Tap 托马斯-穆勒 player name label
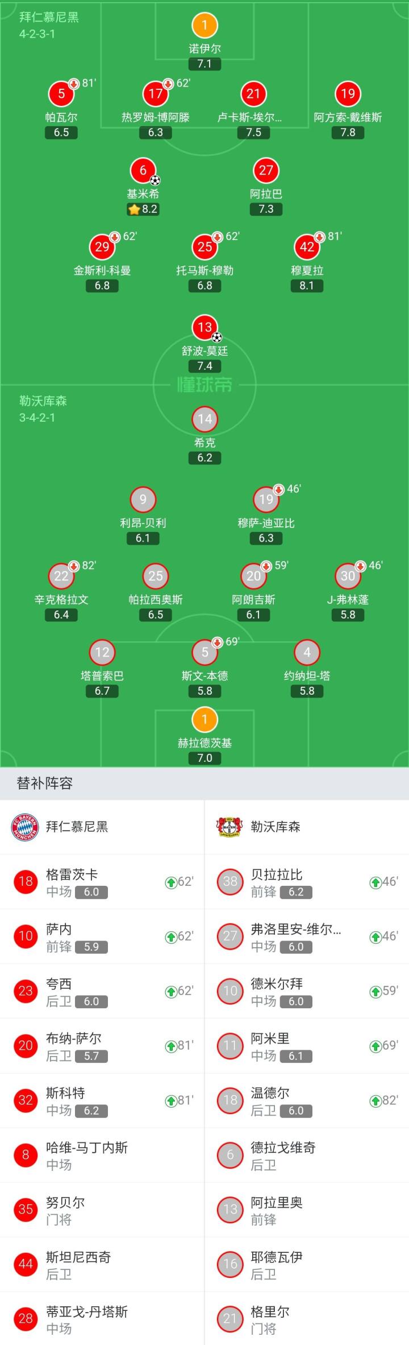This screenshot has width=409, height=1345. pos(204,270)
